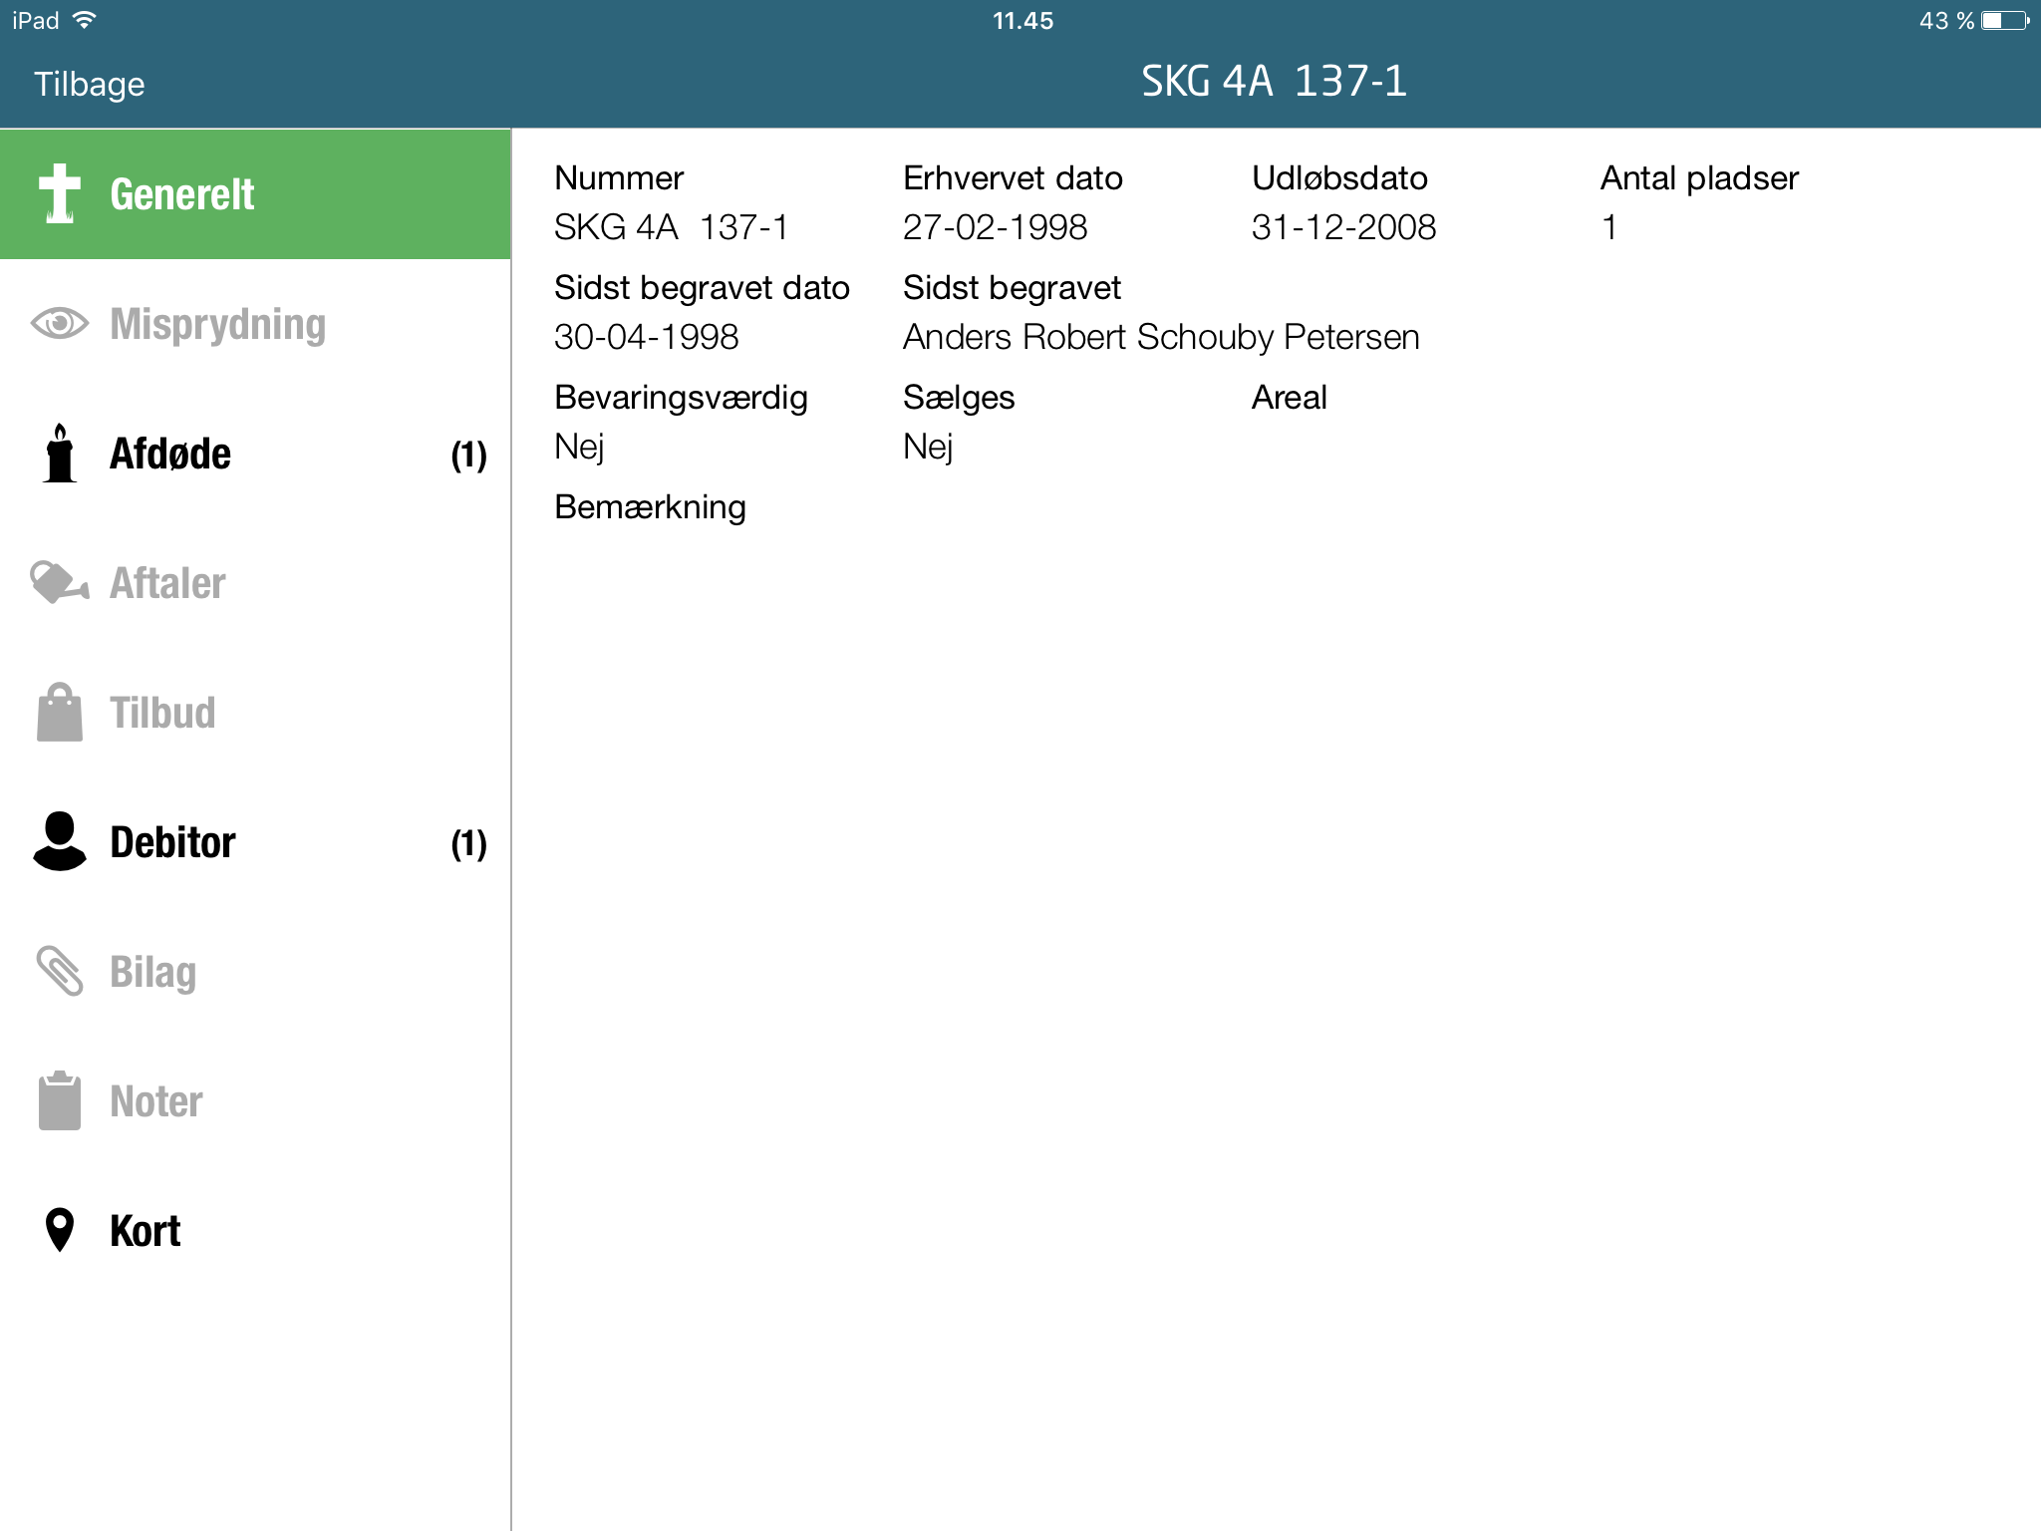The width and height of the screenshot is (2041, 1531).
Task: Tap the Debitor count badge (1)
Action: [468, 844]
